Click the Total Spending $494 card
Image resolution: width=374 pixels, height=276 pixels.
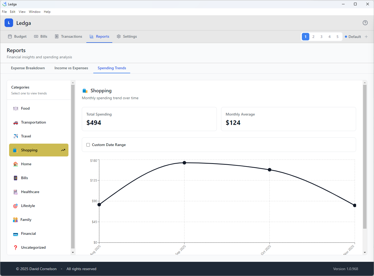[149, 119]
